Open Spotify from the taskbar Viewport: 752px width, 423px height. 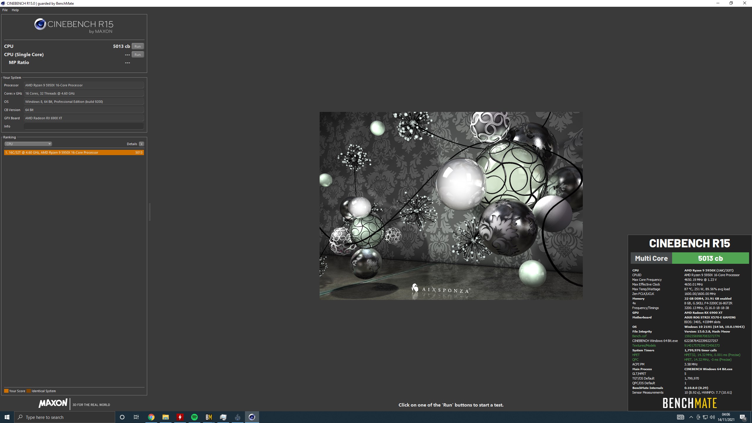coord(194,417)
